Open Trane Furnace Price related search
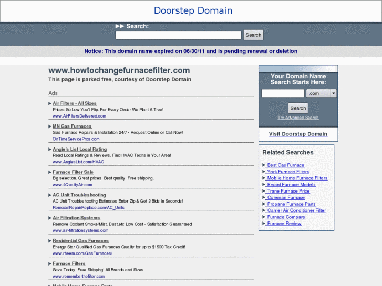This screenshot has width=382, height=286. pyautogui.click(x=288, y=191)
